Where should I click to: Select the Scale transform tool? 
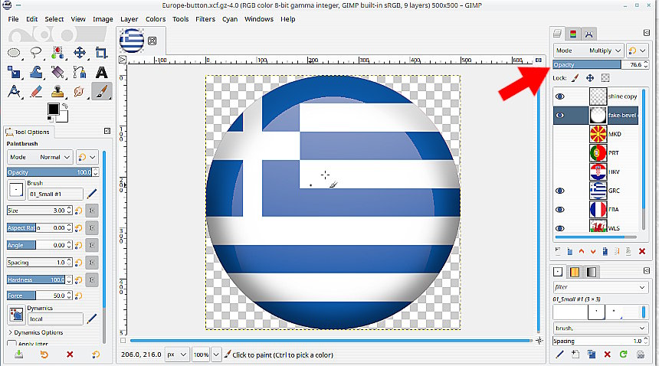point(14,72)
